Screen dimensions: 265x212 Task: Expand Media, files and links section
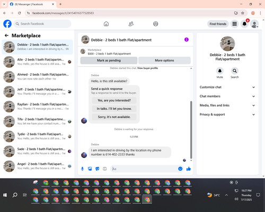point(227,105)
